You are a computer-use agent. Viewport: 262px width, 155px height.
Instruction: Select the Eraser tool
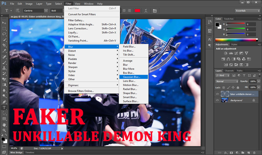pos(4,79)
